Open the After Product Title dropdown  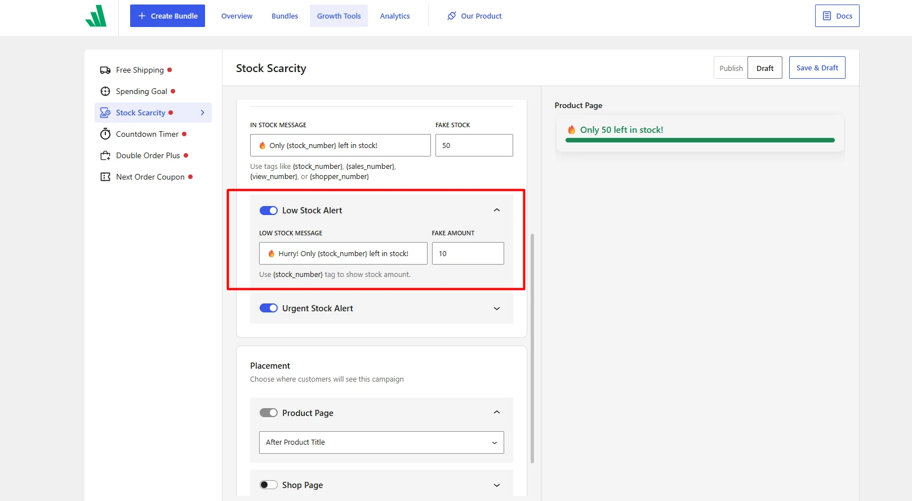[381, 442]
